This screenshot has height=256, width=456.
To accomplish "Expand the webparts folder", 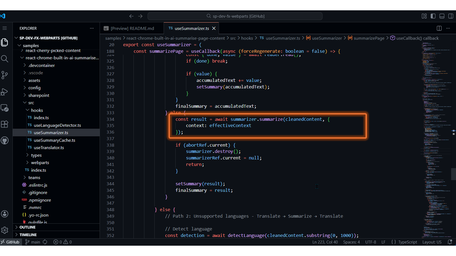I will pyautogui.click(x=40, y=162).
